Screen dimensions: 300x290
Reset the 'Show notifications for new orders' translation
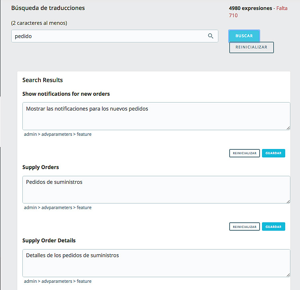[244, 153]
